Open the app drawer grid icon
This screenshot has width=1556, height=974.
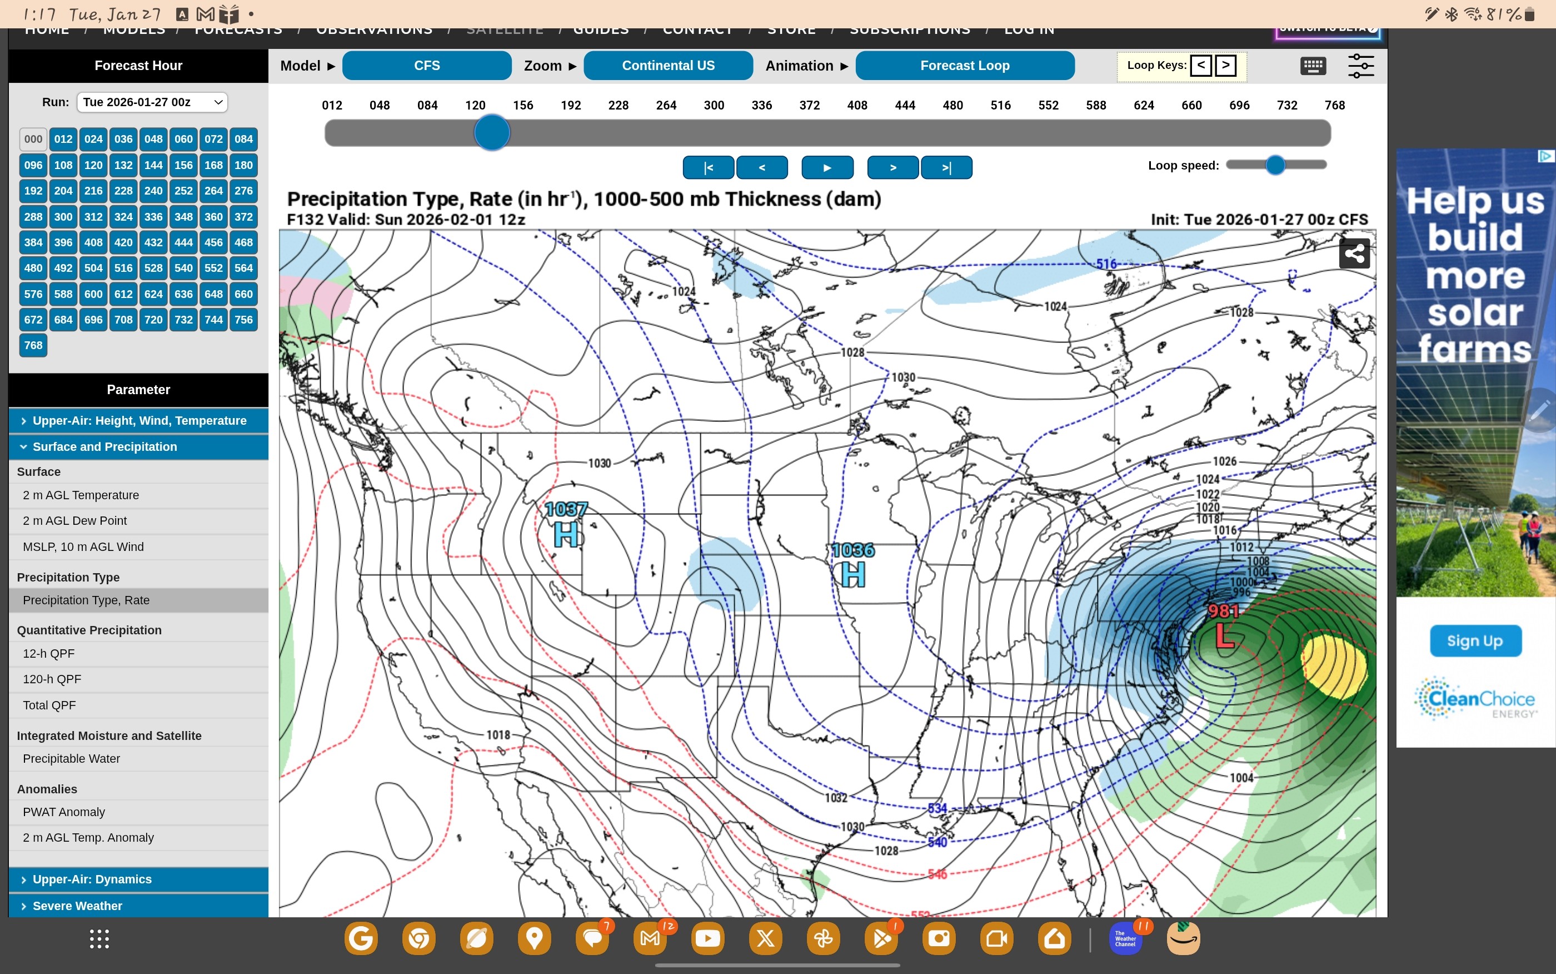(x=99, y=938)
